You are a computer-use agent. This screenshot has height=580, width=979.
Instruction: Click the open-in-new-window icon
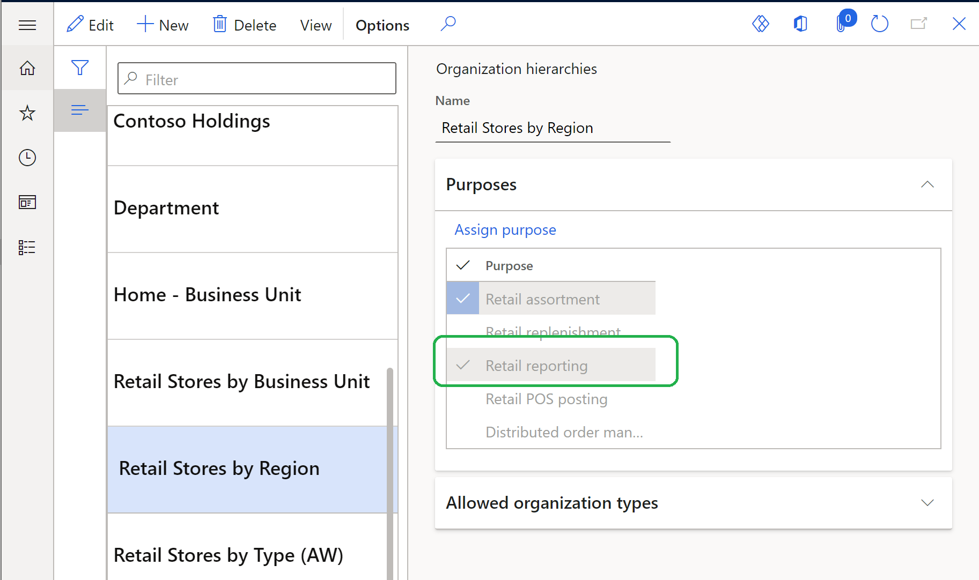[919, 24]
